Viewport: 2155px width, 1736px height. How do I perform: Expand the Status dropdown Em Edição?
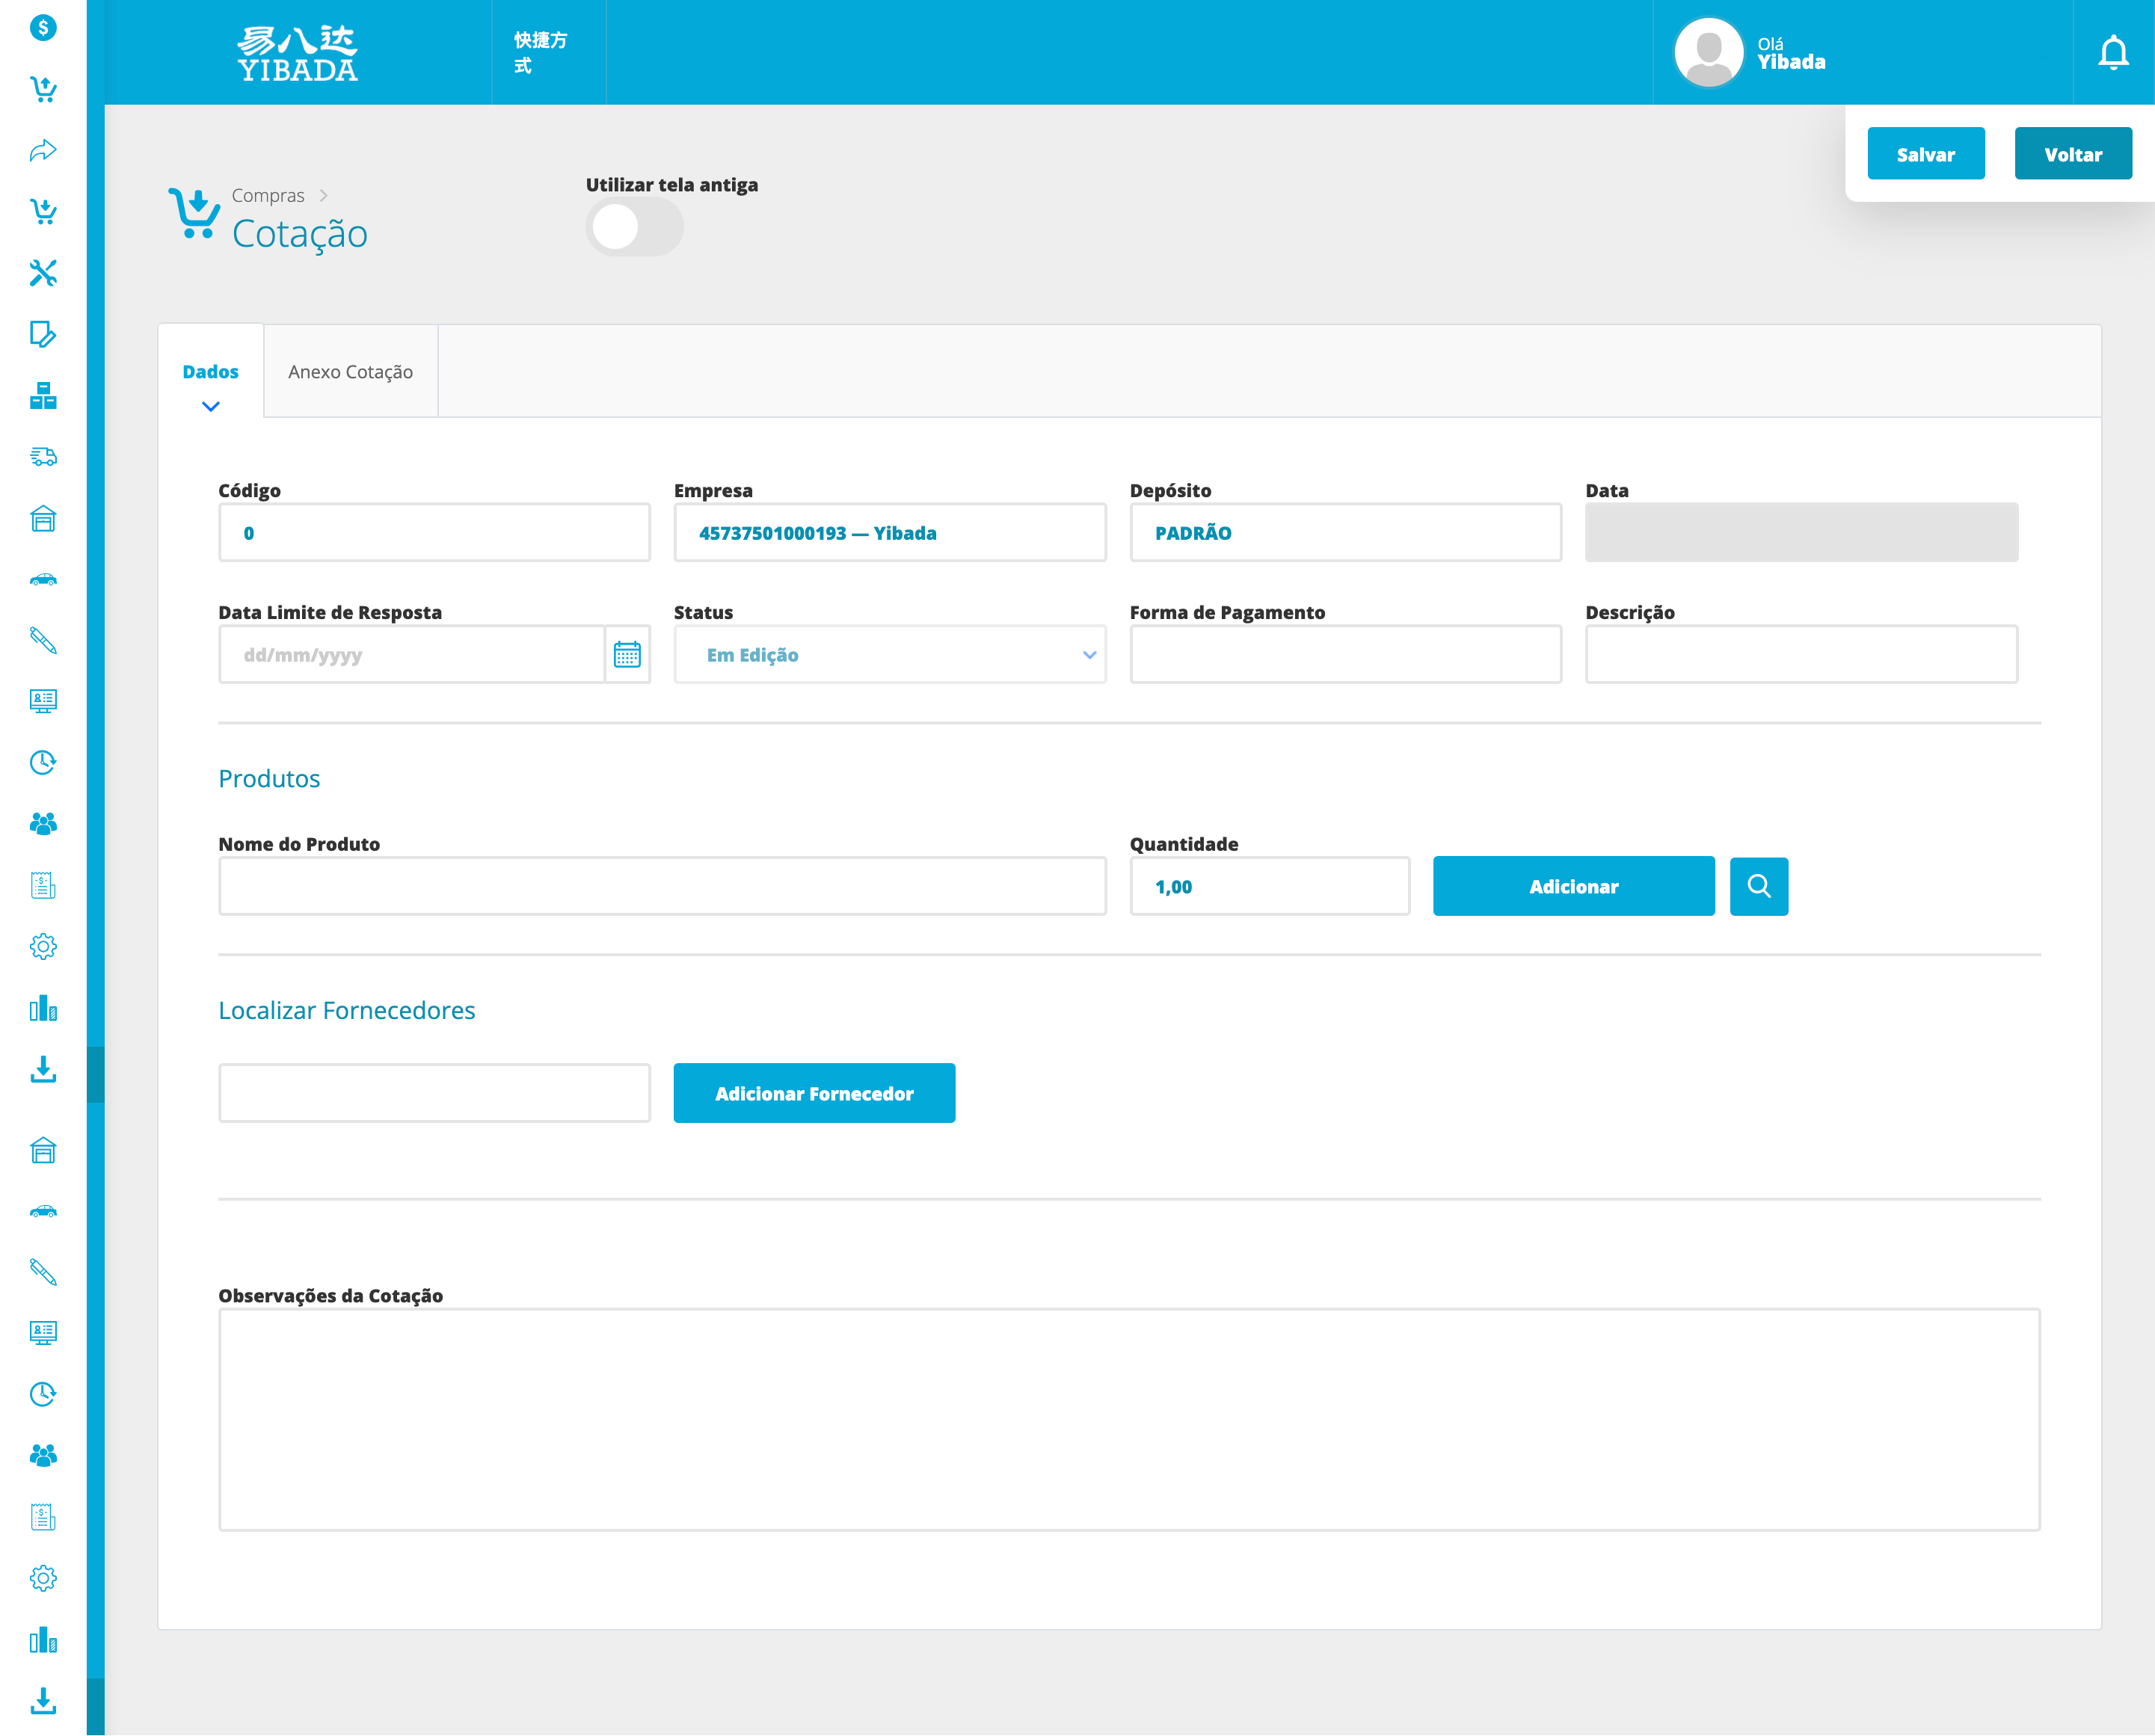pyautogui.click(x=889, y=655)
